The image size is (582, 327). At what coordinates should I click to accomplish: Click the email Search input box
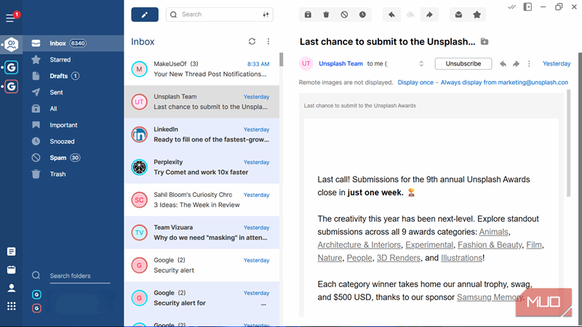tap(219, 15)
